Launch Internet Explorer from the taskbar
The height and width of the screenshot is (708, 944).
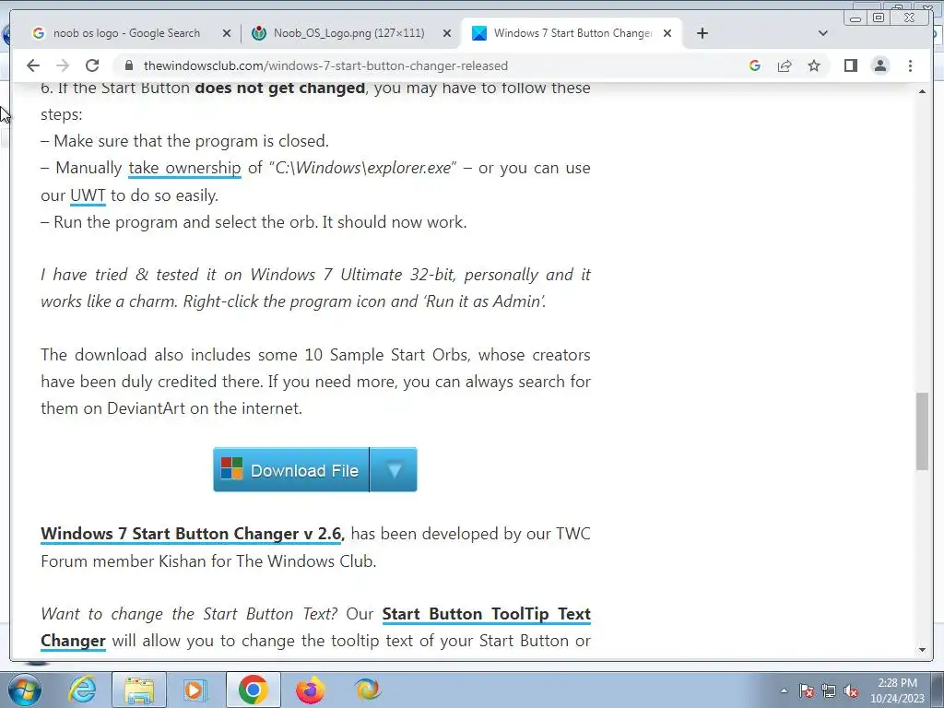[82, 690]
